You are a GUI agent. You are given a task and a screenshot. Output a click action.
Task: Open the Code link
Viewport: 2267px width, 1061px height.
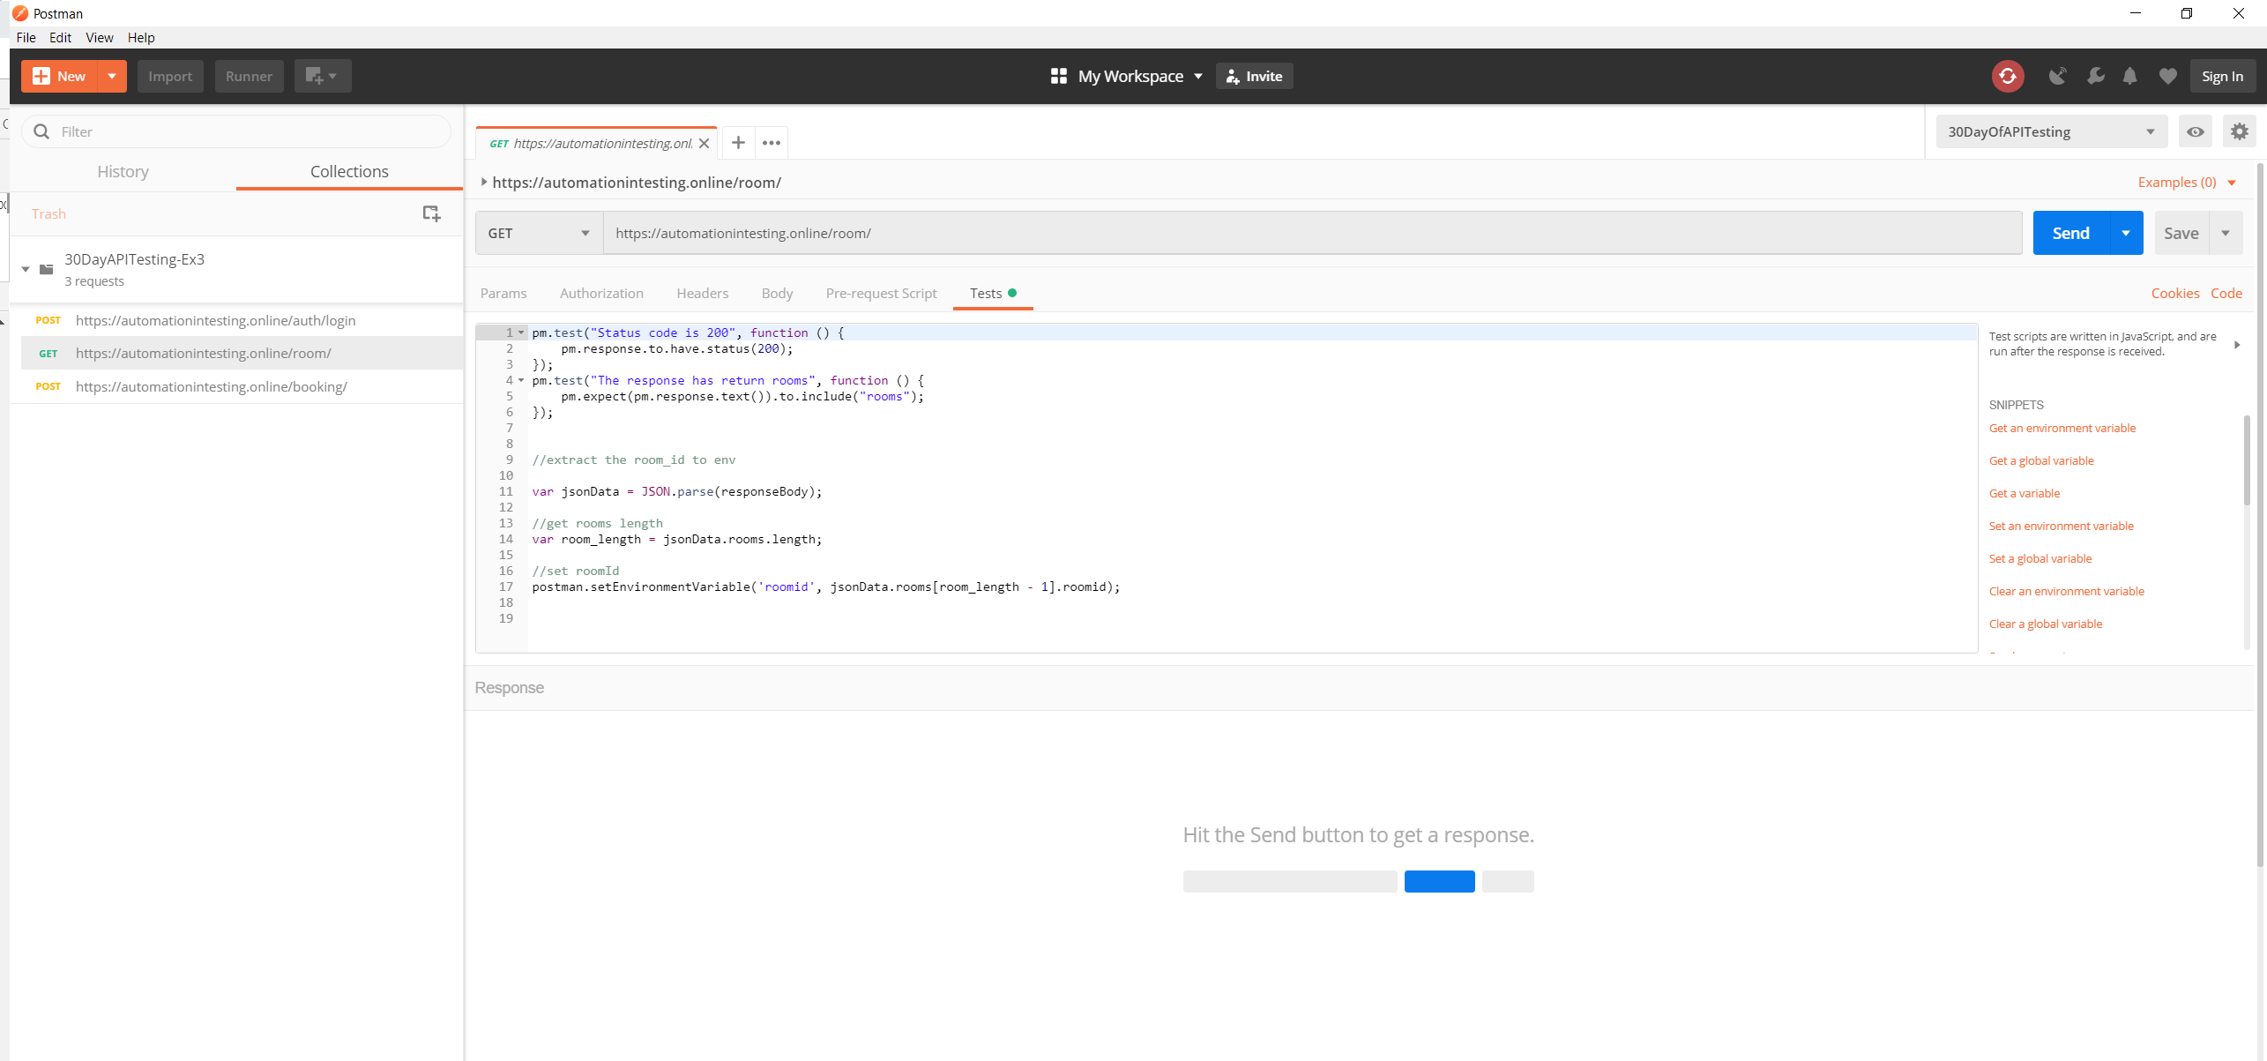[2226, 293]
